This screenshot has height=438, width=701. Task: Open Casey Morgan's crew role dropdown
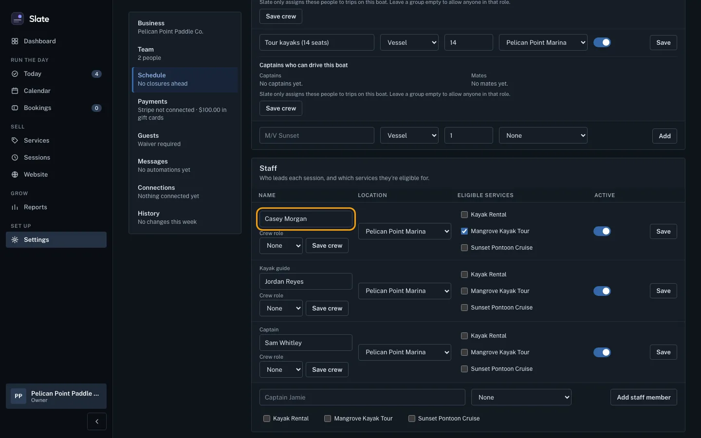pos(281,246)
